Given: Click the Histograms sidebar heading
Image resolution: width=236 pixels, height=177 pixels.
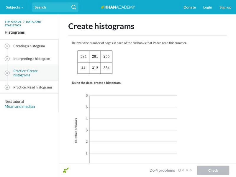Looking at the screenshot, I should [15, 32].
